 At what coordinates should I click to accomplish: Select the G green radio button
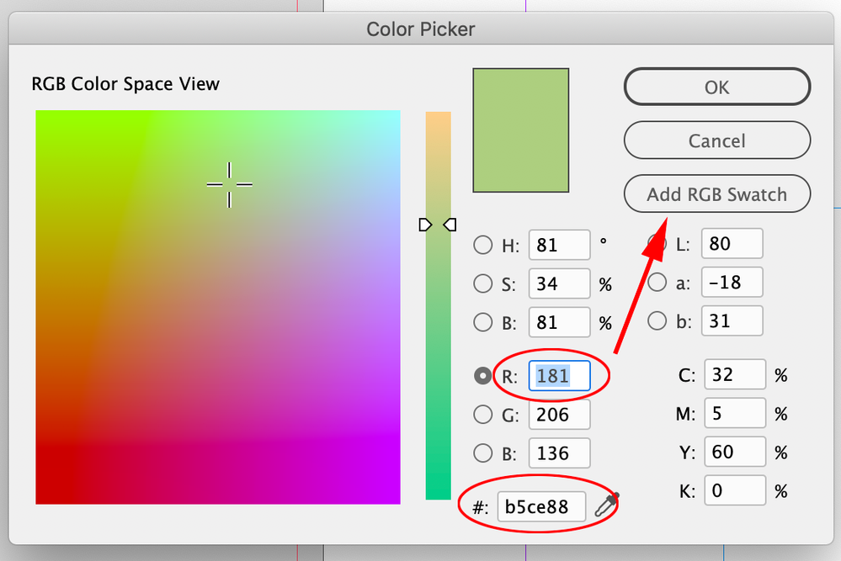coord(483,414)
